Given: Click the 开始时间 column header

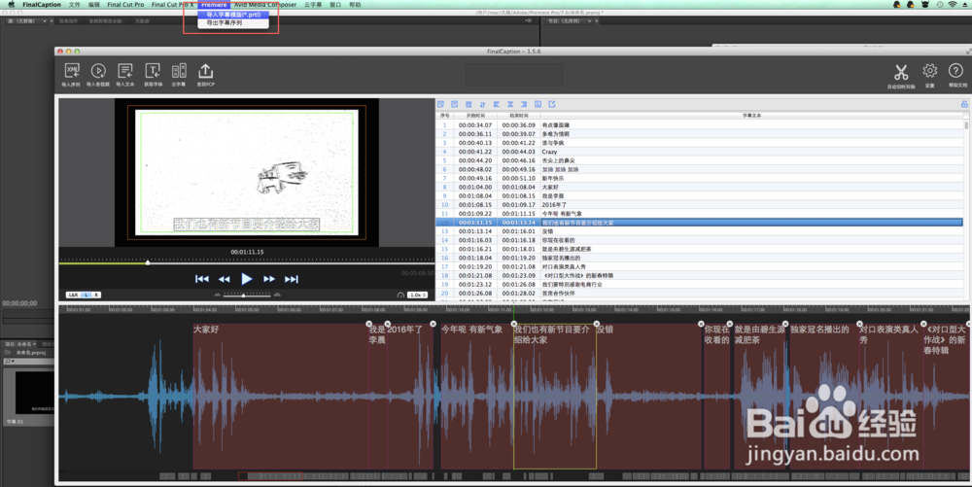Looking at the screenshot, I should 475,116.
